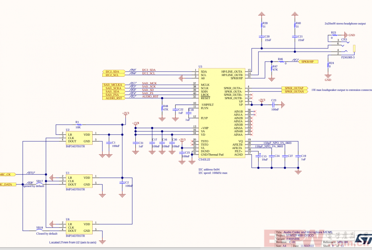The height and width of the screenshot is (250, 372).
Task: Select capacitor C25 designator
Action: (x=187, y=152)
